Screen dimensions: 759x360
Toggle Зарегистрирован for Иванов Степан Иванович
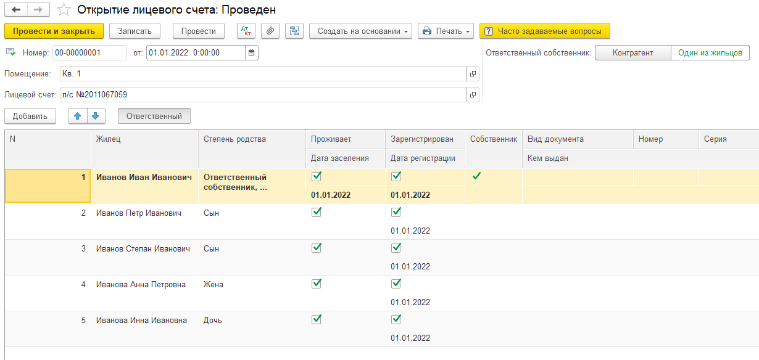tap(396, 248)
